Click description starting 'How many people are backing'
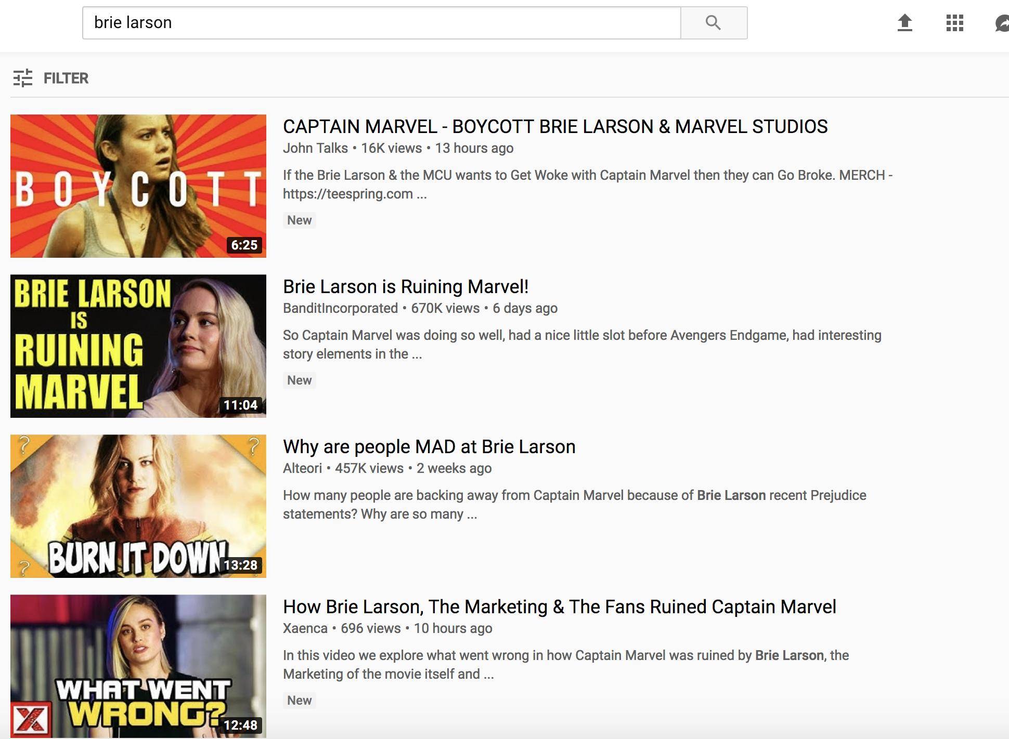This screenshot has width=1009, height=739. coord(575,505)
